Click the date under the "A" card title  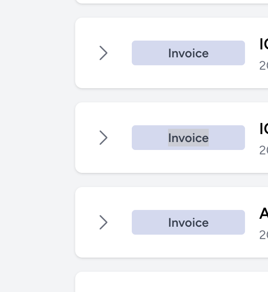pos(264,235)
